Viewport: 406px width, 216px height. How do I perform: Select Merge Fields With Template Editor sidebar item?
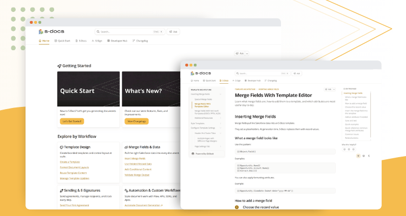click(203, 105)
